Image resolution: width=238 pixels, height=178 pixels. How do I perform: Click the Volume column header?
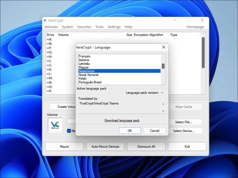click(x=87, y=35)
